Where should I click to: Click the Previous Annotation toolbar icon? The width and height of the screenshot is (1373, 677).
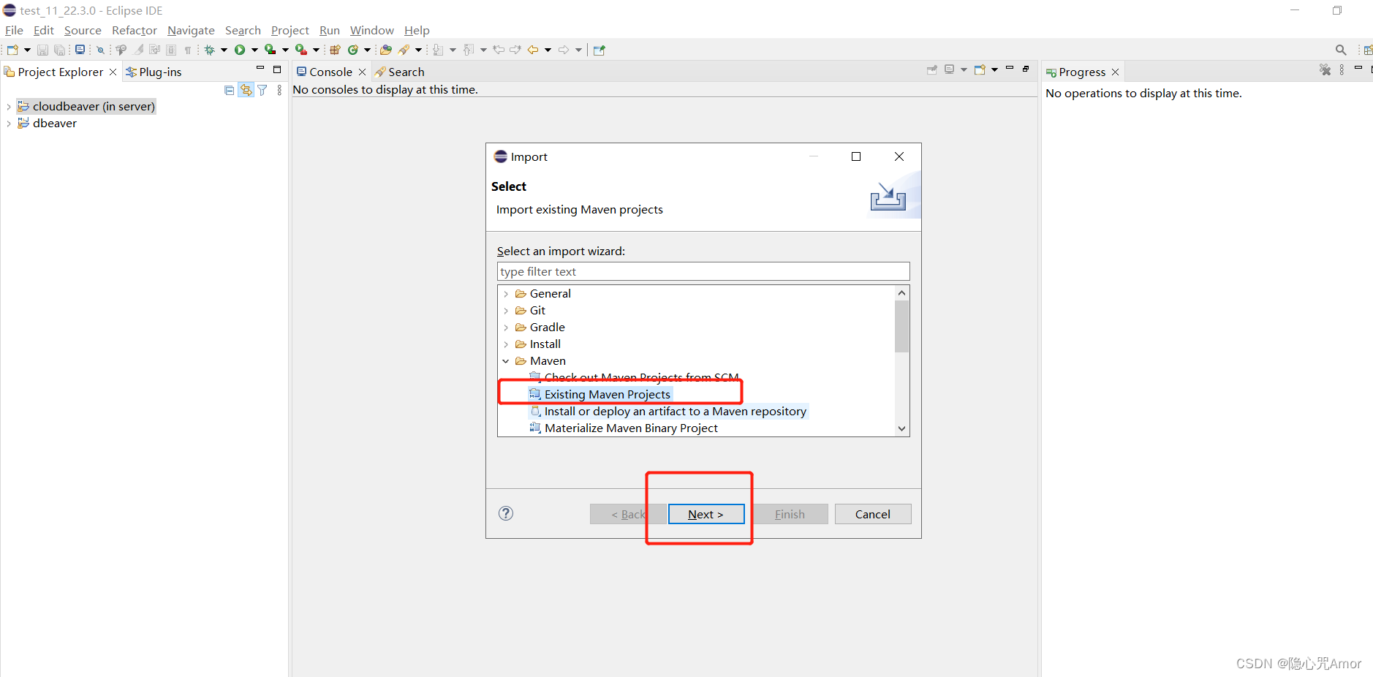point(469,50)
